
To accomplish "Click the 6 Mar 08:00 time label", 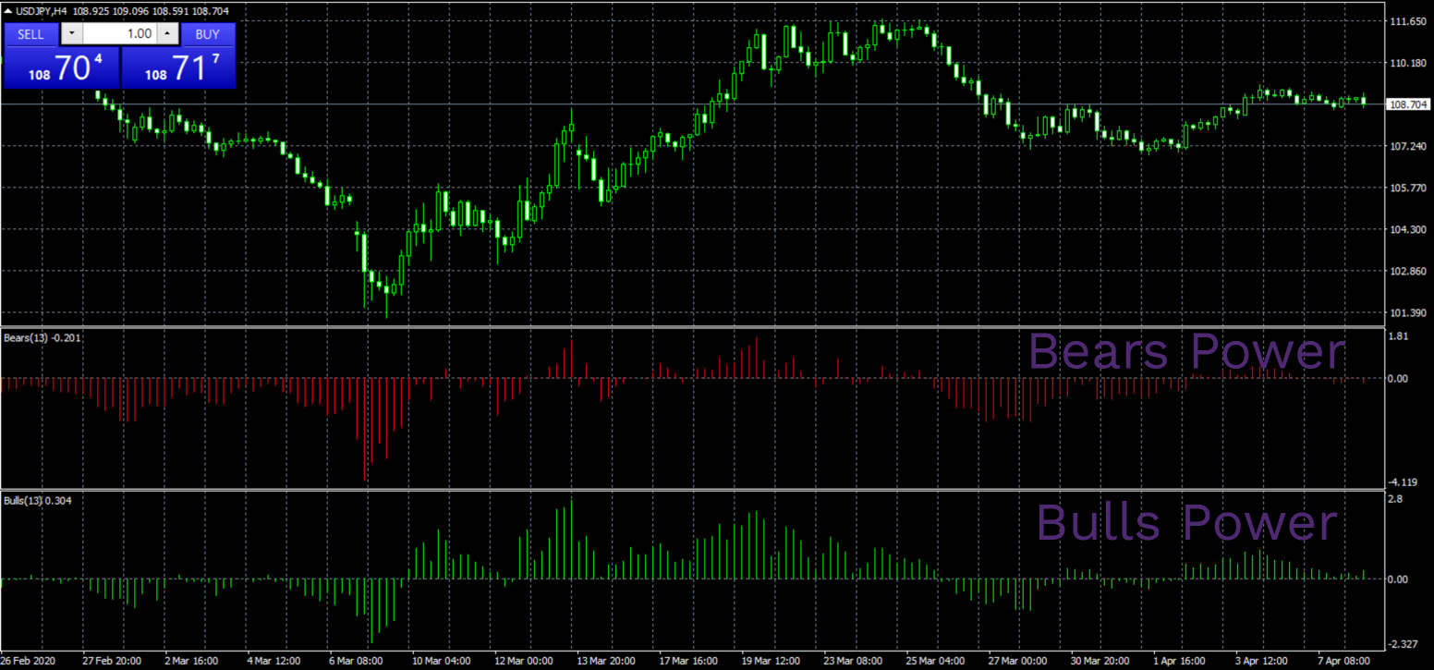I will (x=356, y=662).
